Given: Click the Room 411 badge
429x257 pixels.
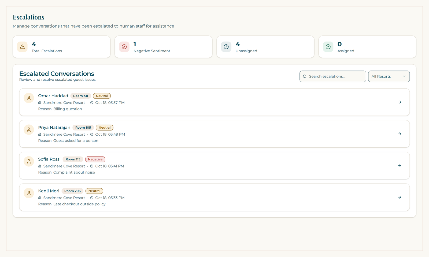Looking at the screenshot, I should [x=81, y=96].
